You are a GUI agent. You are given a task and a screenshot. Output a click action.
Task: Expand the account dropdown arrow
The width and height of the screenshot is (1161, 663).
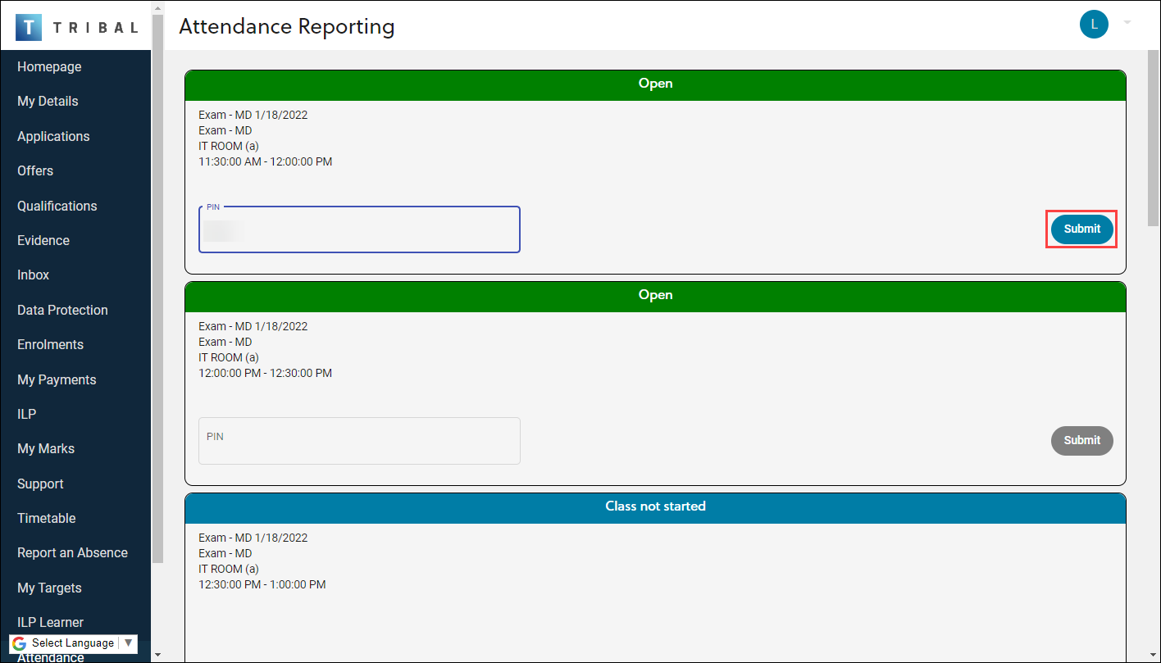click(1127, 23)
